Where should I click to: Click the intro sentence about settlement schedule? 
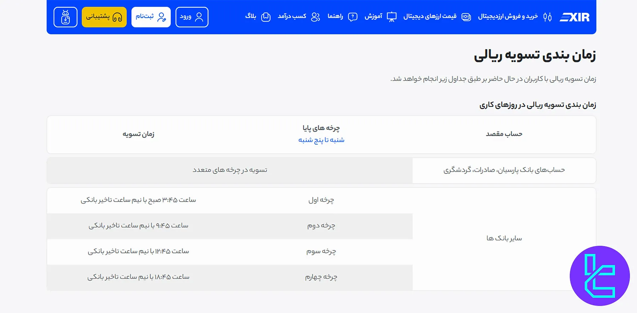click(x=493, y=79)
